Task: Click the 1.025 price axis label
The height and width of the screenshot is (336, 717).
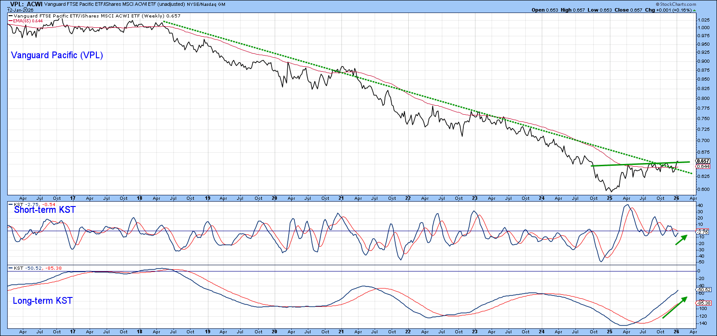Action: tap(704, 20)
